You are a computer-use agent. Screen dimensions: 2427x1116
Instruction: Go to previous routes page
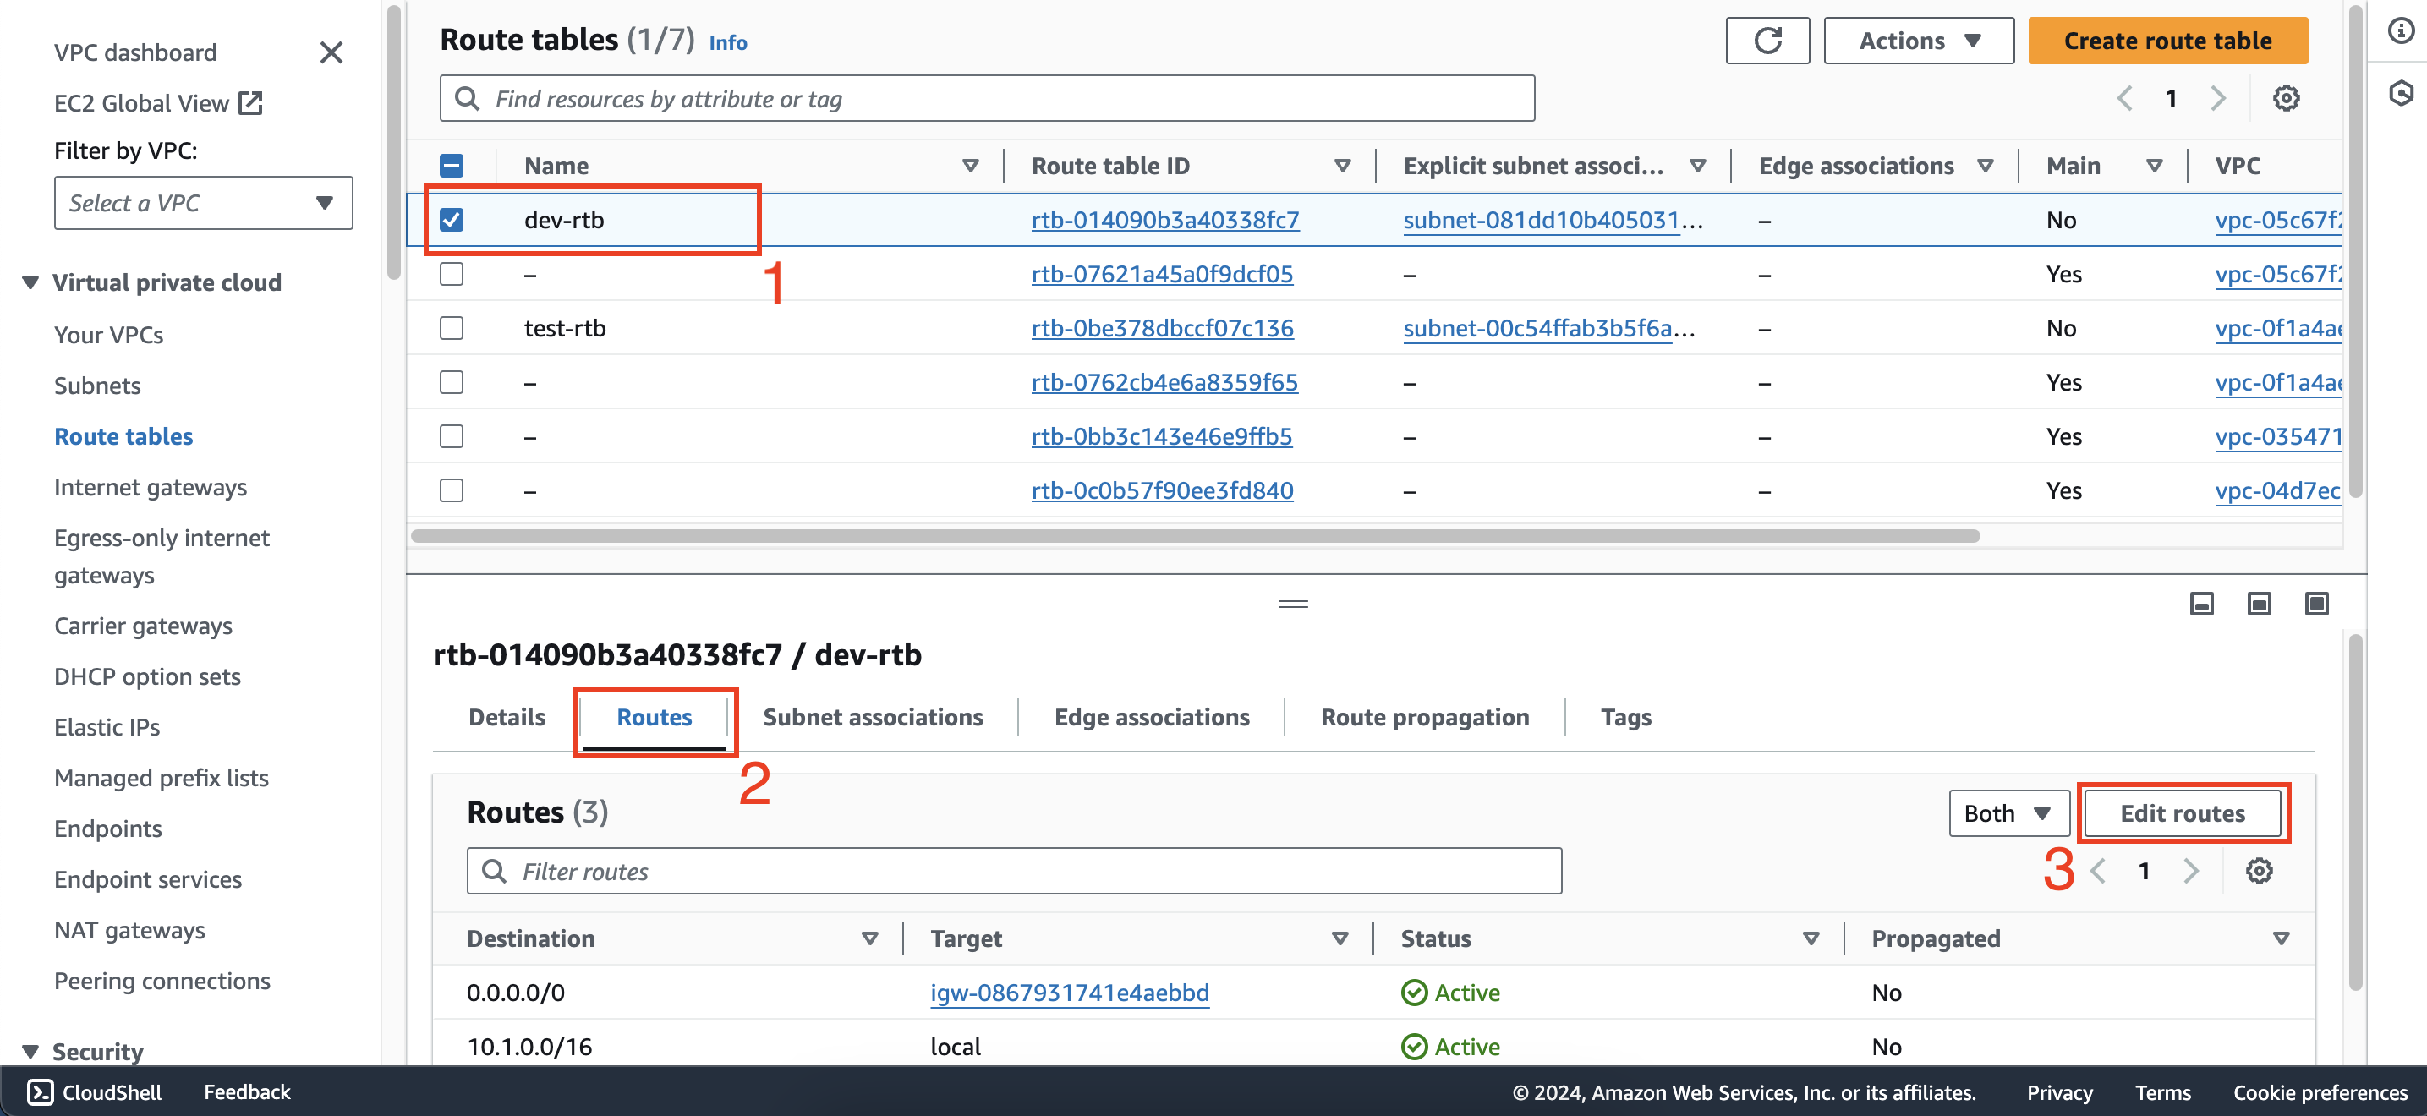[x=2098, y=871]
